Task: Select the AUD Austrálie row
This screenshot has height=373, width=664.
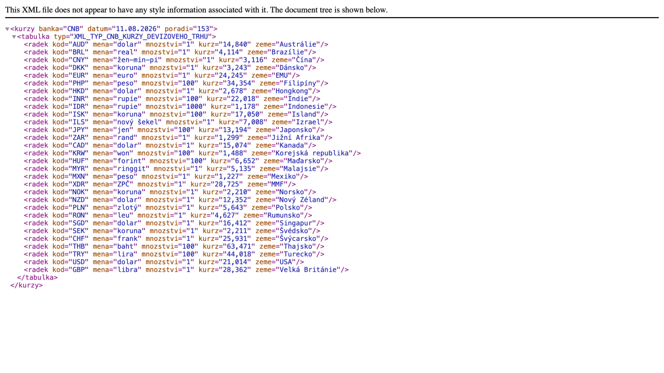Action: pos(176,44)
